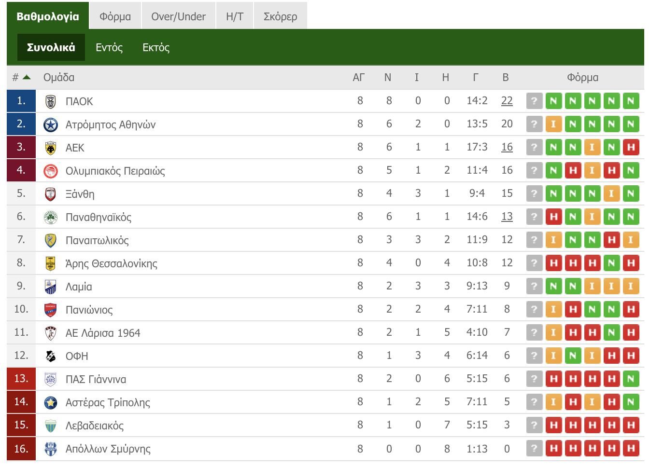Click the Πανιώνιος crest icon

50,310
